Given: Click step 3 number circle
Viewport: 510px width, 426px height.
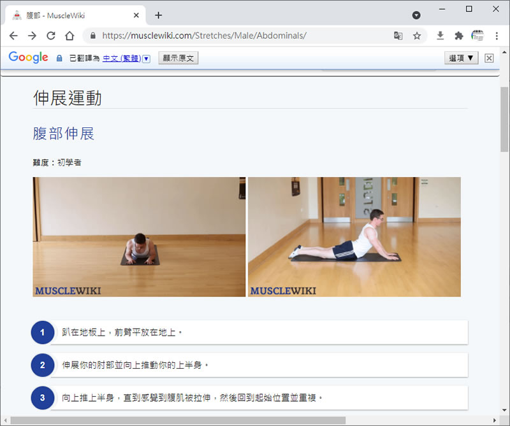Looking at the screenshot, I should point(43,398).
